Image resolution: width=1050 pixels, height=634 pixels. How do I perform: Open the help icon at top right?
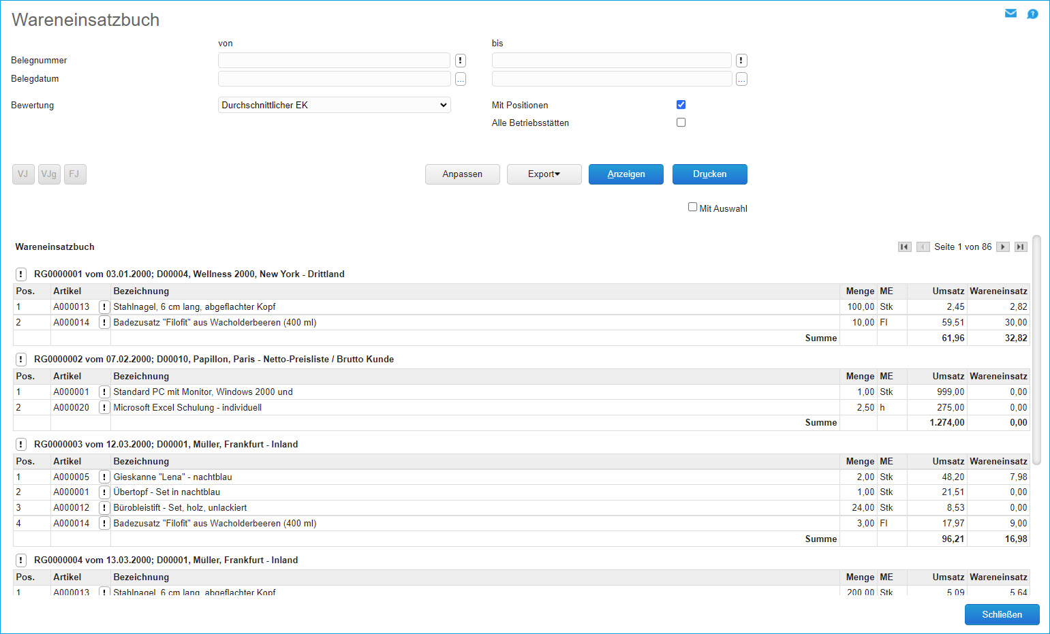coord(1032,14)
